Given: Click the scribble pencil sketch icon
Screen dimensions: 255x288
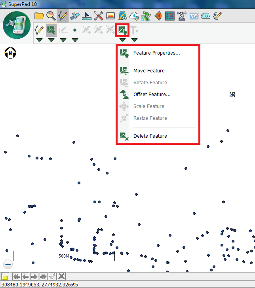Looking at the screenshot, I should click(217, 16).
